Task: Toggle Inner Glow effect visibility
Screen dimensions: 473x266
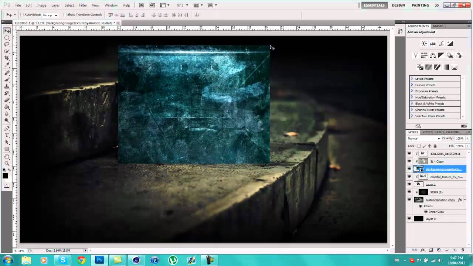Action: coord(426,212)
